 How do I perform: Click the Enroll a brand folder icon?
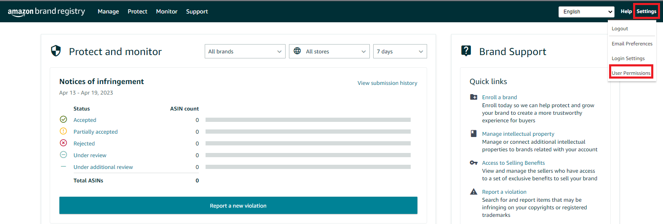pos(473,97)
